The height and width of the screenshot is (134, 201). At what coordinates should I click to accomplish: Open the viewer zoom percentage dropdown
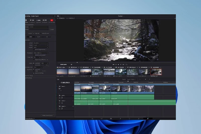[x=59, y=16]
